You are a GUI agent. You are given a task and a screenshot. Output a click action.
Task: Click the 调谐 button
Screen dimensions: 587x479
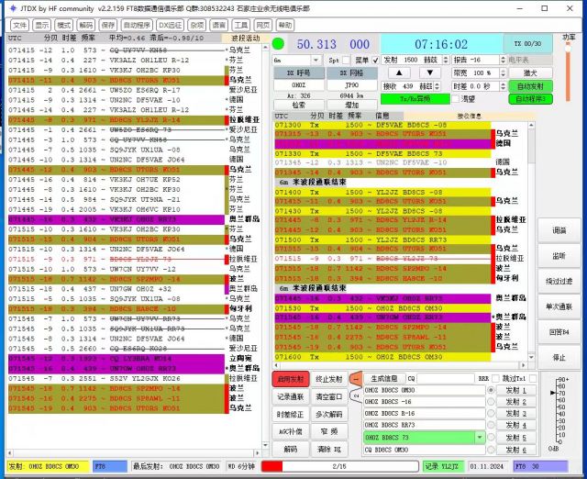559,230
